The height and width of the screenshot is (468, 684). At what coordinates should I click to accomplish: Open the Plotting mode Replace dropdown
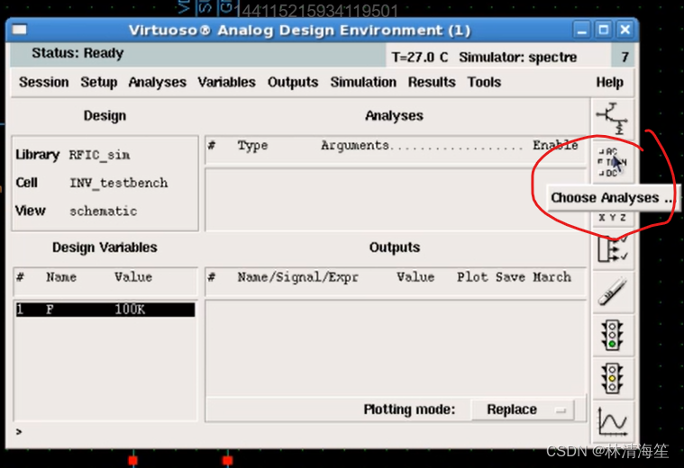(523, 409)
